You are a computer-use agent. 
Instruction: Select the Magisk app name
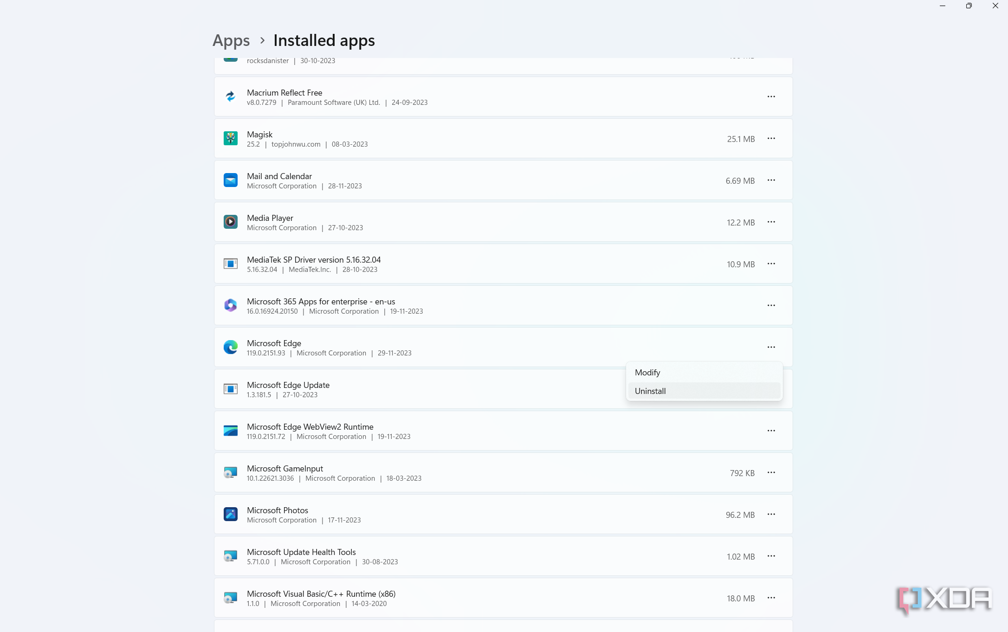259,135
